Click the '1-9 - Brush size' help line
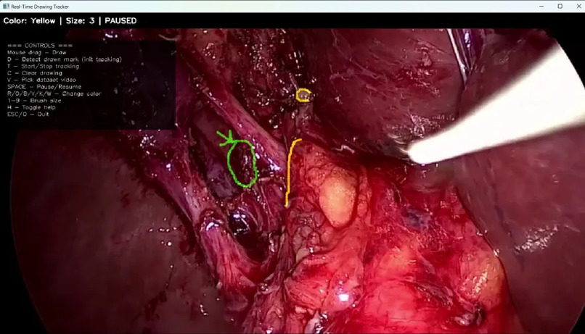 click(34, 101)
